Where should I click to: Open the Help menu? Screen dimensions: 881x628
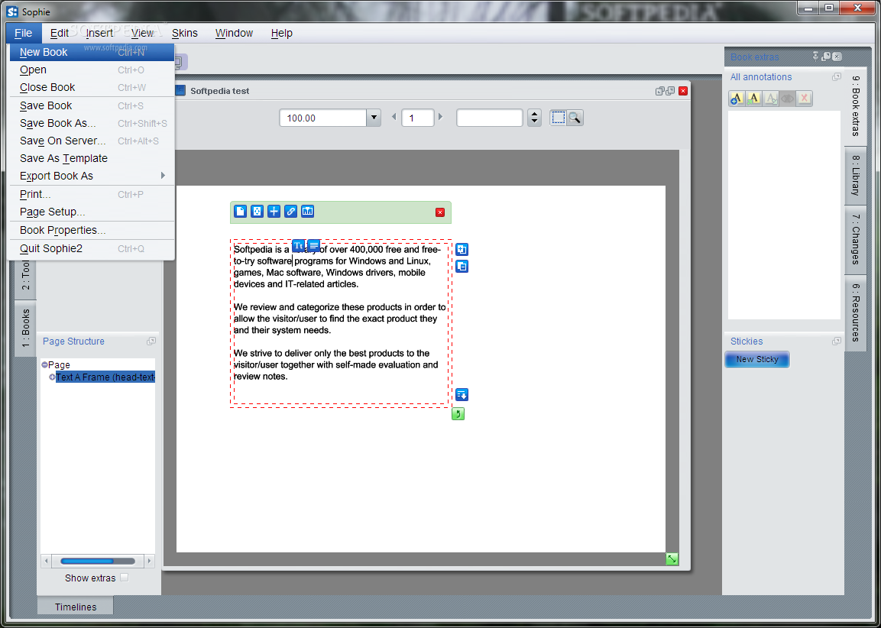[281, 33]
